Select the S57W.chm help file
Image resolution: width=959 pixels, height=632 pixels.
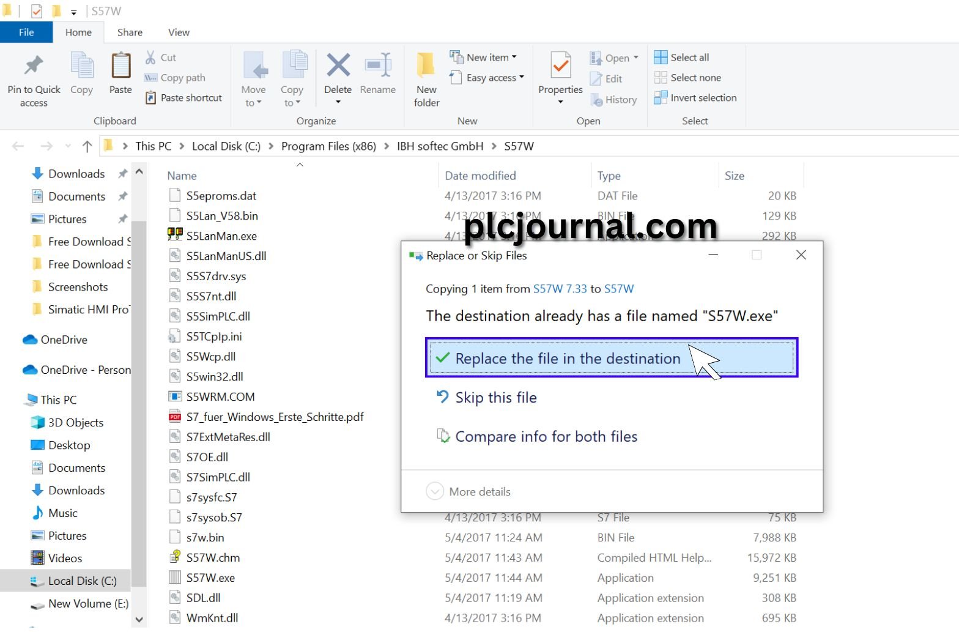point(213,557)
